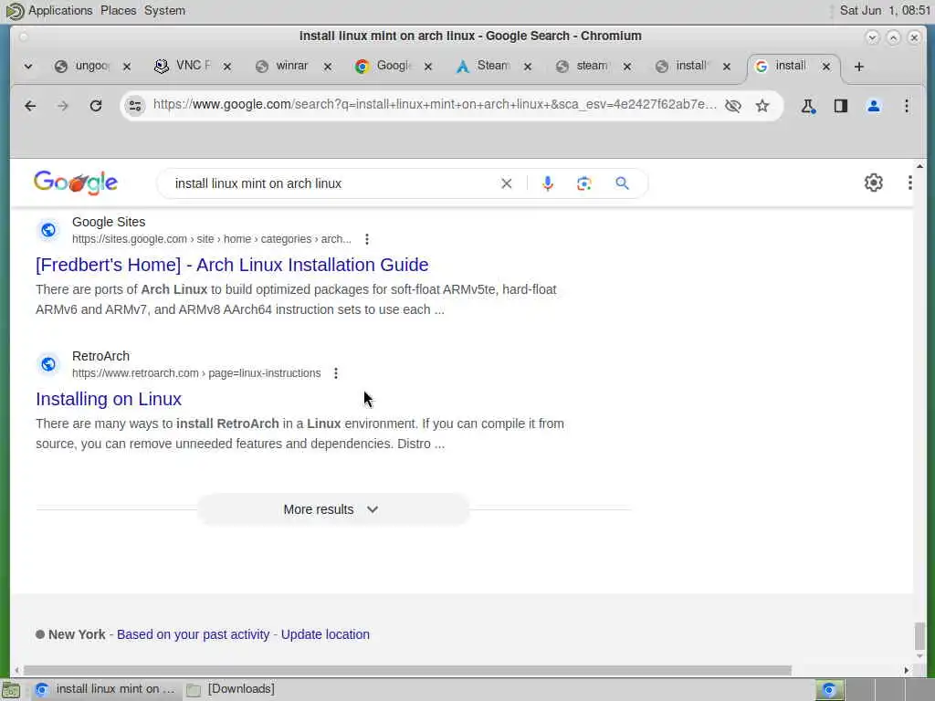Open the Chromium three-dot menu
935x701 pixels.
[x=907, y=106]
